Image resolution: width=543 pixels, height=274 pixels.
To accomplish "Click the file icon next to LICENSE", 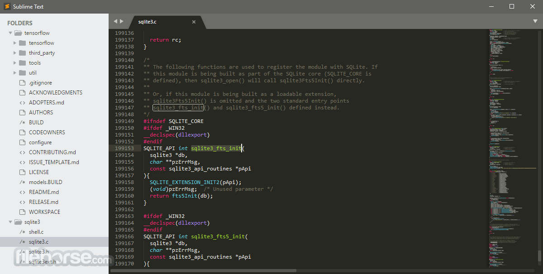I will tap(22, 172).
